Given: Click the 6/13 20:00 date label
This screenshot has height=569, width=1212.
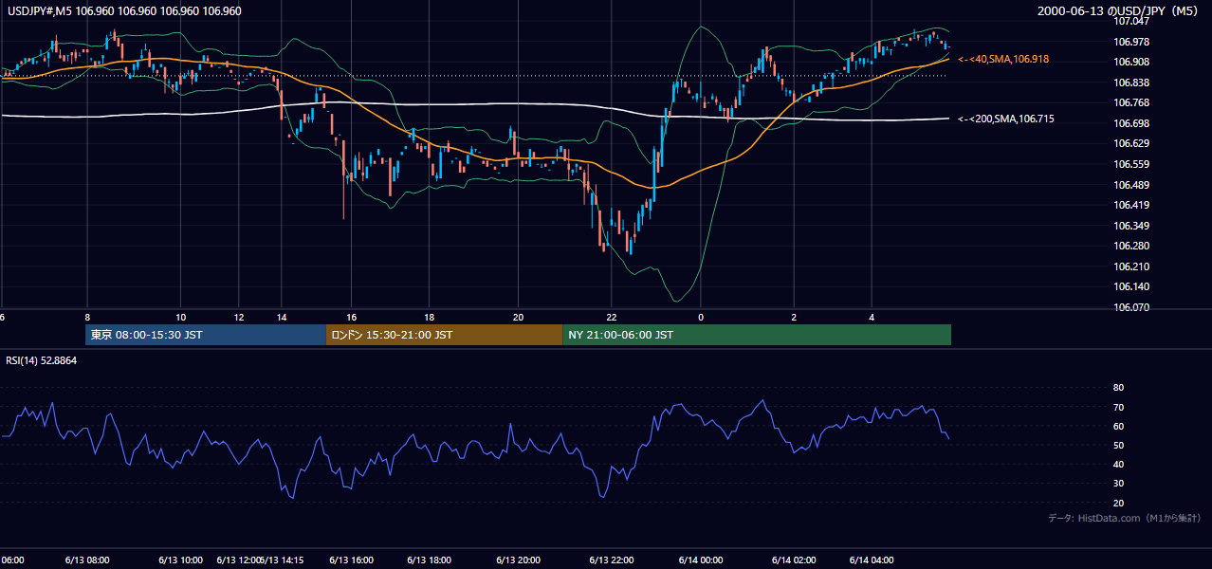Looking at the screenshot, I should (x=518, y=560).
